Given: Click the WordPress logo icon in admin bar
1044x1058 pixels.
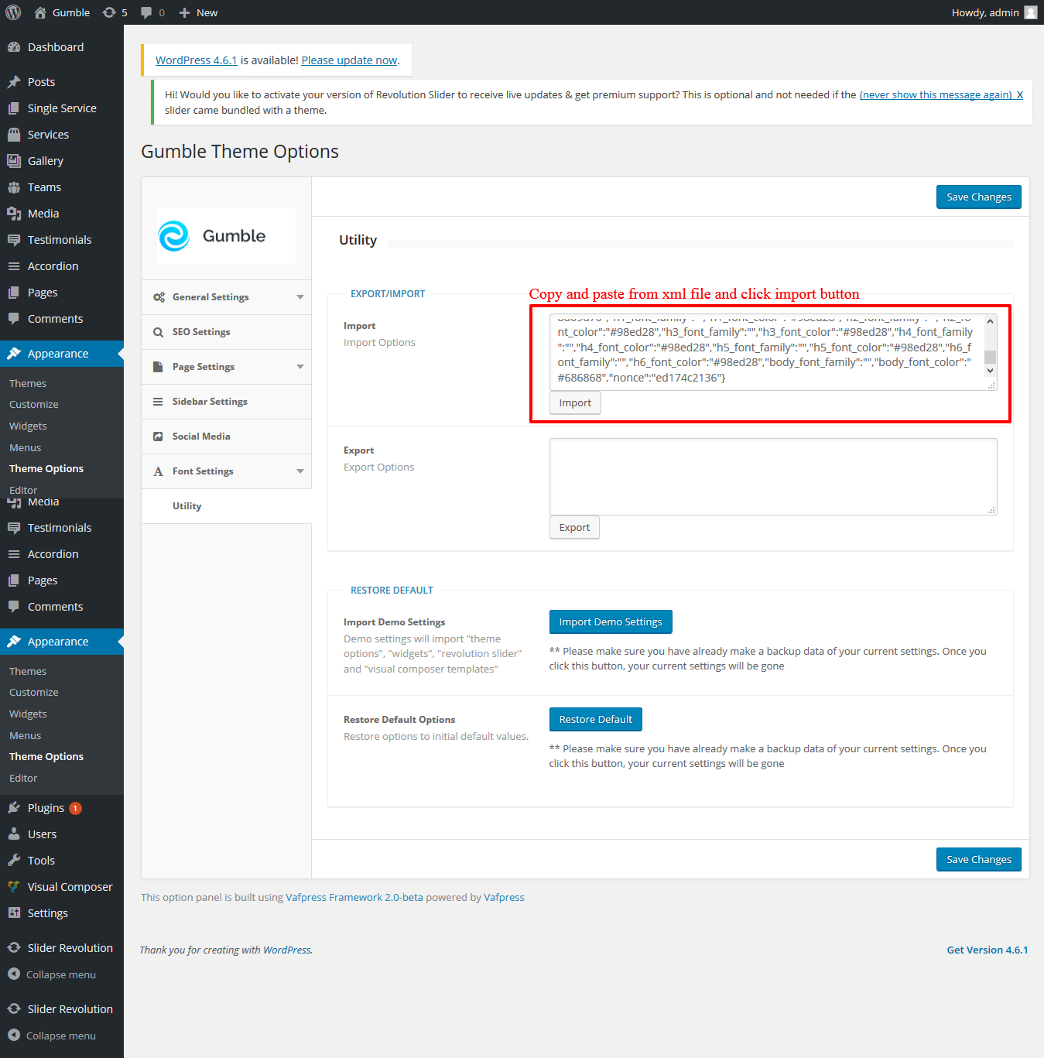Looking at the screenshot, I should click(x=13, y=12).
